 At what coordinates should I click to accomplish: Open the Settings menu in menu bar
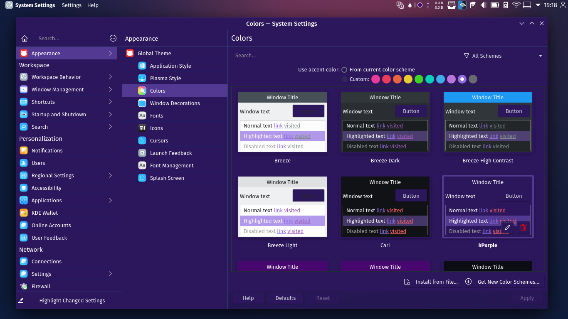(72, 5)
